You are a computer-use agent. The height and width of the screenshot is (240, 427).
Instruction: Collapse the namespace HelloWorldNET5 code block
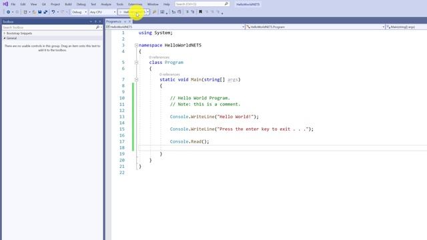coord(136,45)
